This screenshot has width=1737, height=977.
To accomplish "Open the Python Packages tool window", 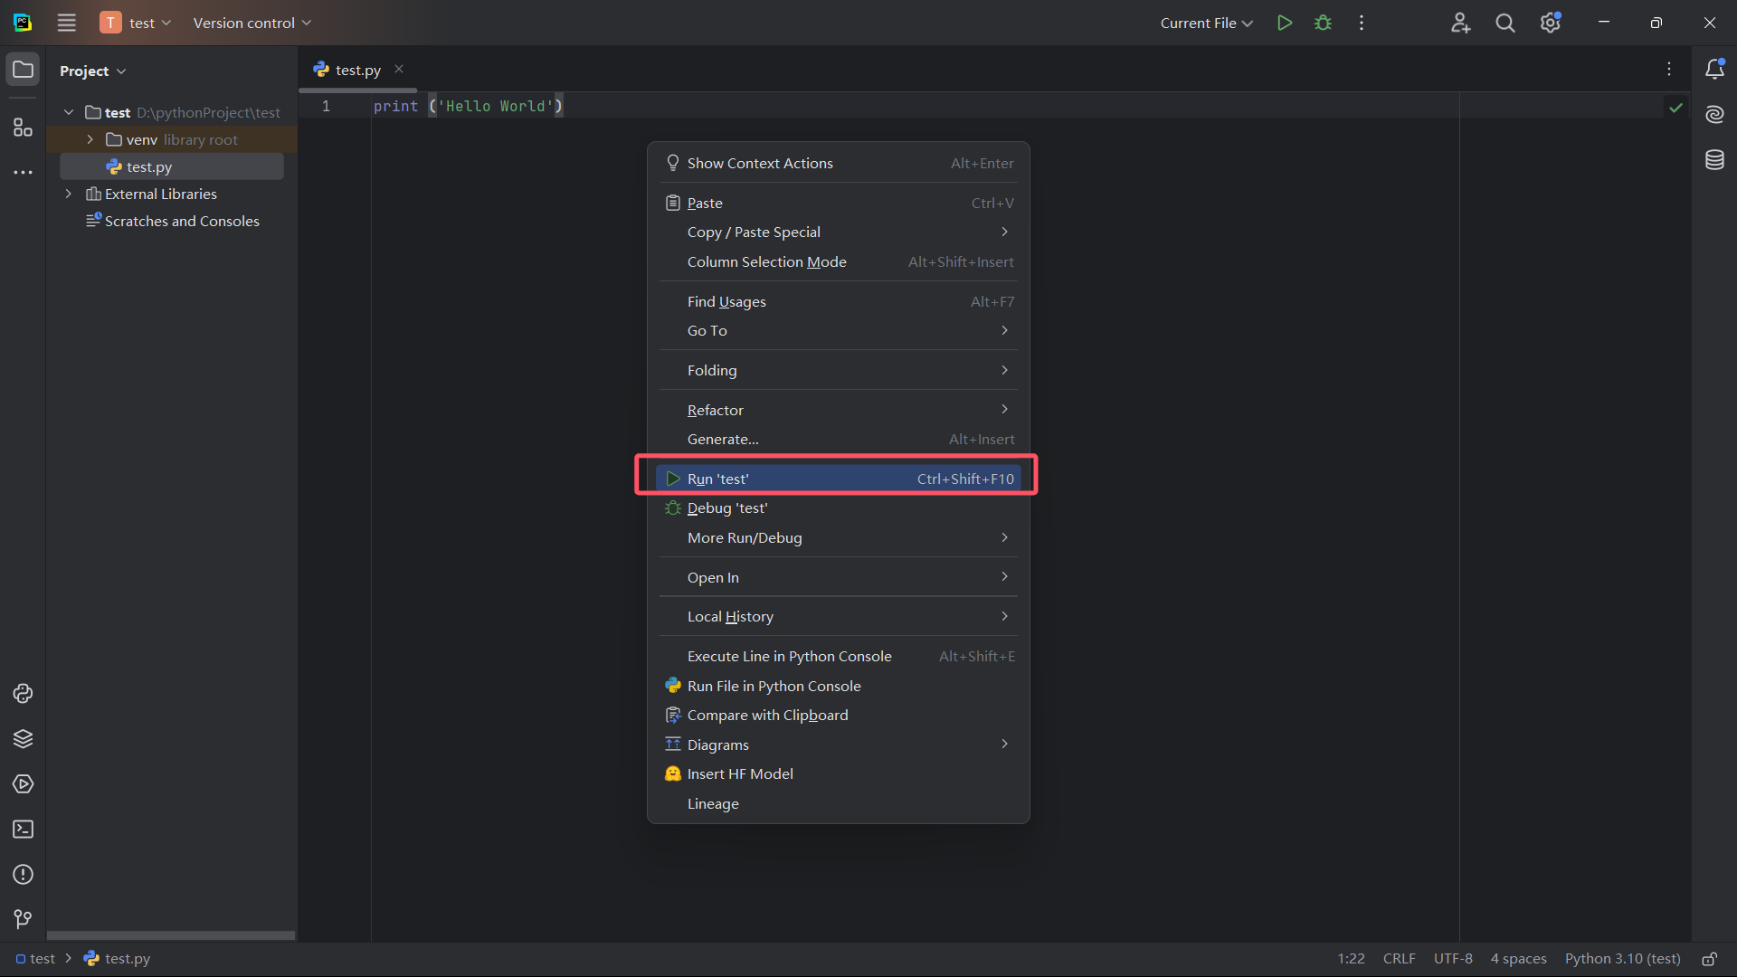I will pos(23,739).
